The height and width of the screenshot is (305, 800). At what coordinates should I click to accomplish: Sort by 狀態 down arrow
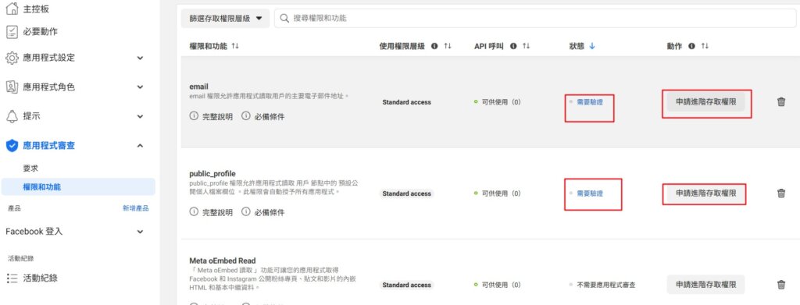click(592, 46)
